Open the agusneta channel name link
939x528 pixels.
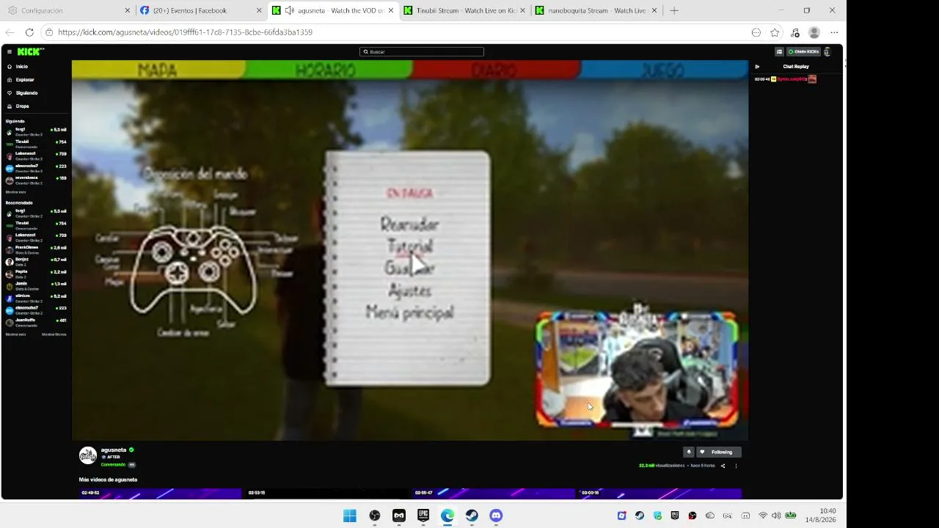pyautogui.click(x=114, y=450)
